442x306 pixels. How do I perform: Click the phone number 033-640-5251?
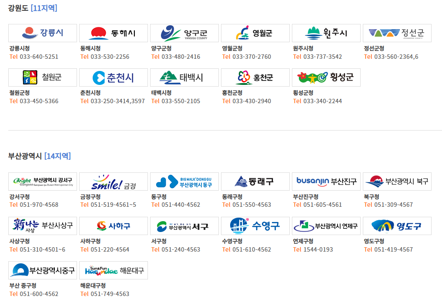point(39,57)
